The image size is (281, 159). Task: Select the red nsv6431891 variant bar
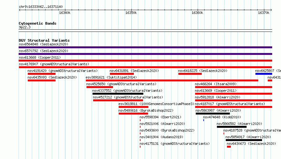122,74
